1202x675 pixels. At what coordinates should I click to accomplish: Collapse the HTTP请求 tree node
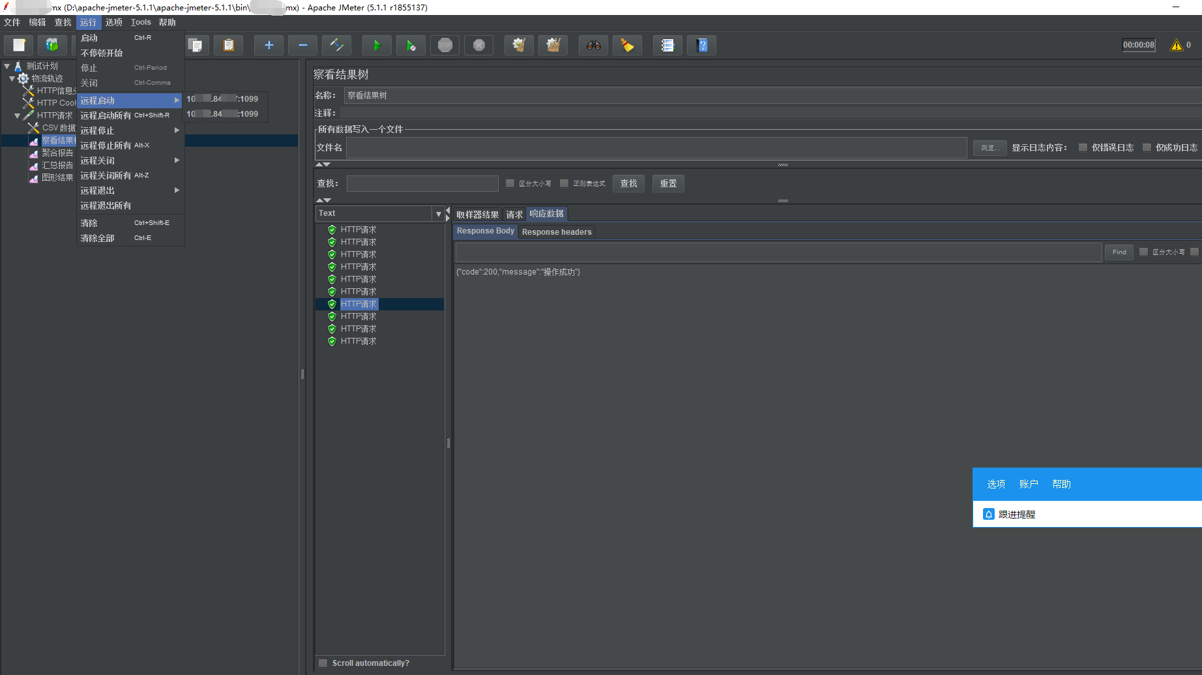pos(18,115)
